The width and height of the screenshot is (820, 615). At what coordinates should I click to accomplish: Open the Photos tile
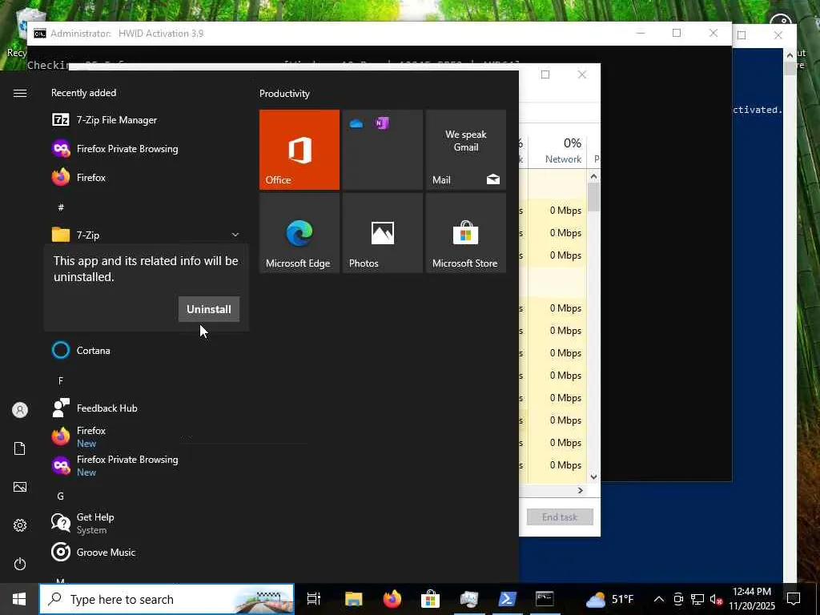point(382,233)
